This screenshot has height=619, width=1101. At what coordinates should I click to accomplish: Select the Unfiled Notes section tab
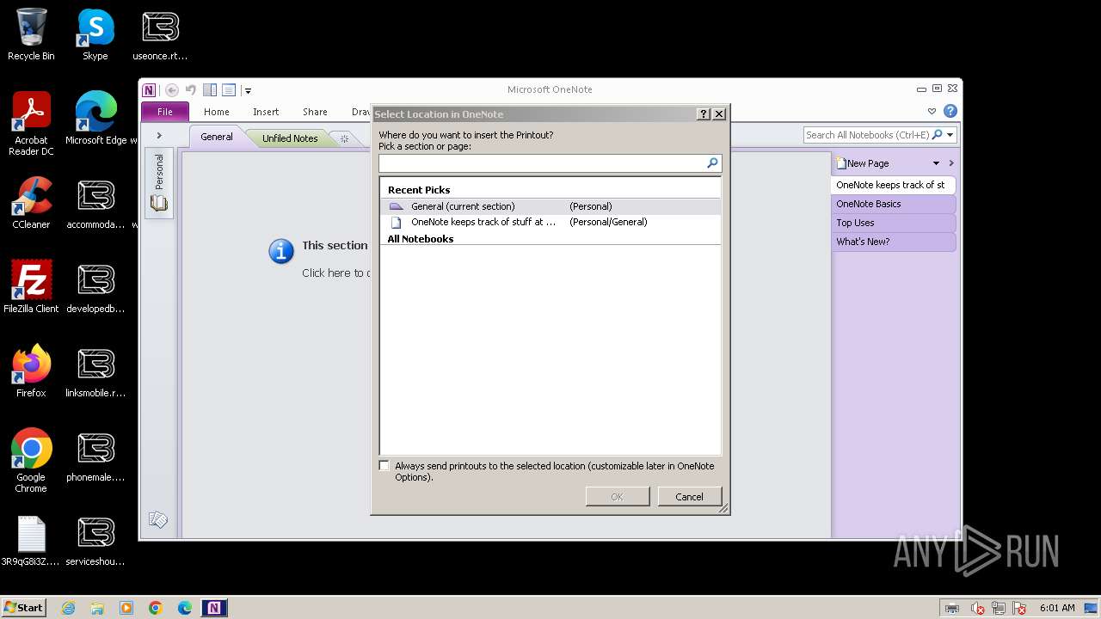point(290,138)
